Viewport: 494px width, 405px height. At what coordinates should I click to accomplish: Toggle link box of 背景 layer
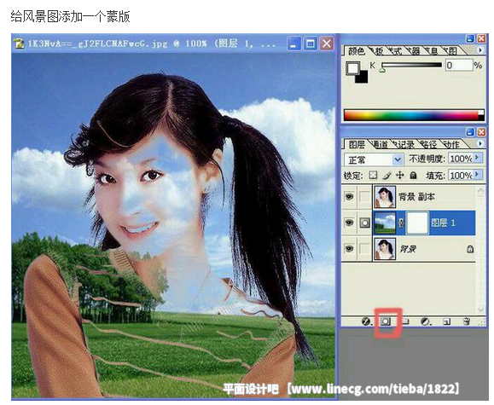click(x=365, y=249)
